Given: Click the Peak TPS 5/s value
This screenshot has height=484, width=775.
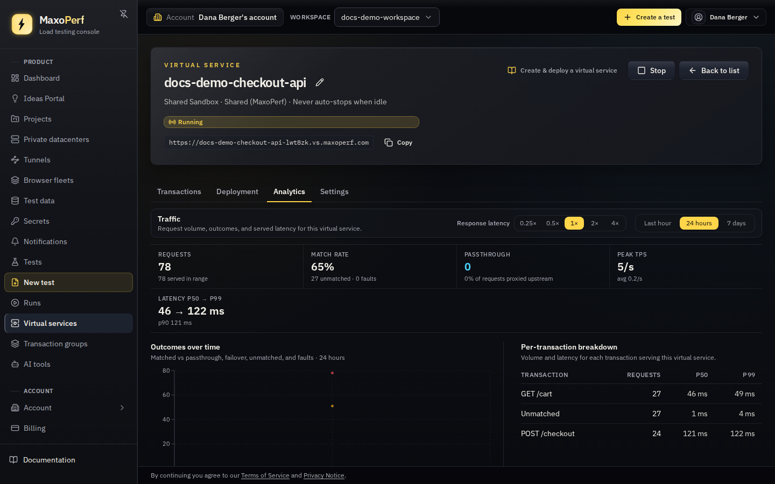Looking at the screenshot, I should tap(625, 267).
